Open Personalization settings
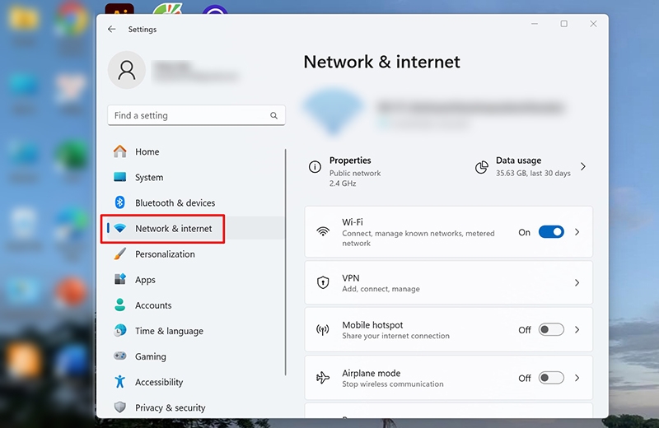Image resolution: width=659 pixels, height=428 pixels. 196,254
